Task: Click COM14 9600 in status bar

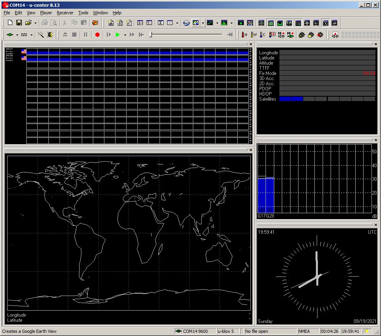Action: point(194,331)
